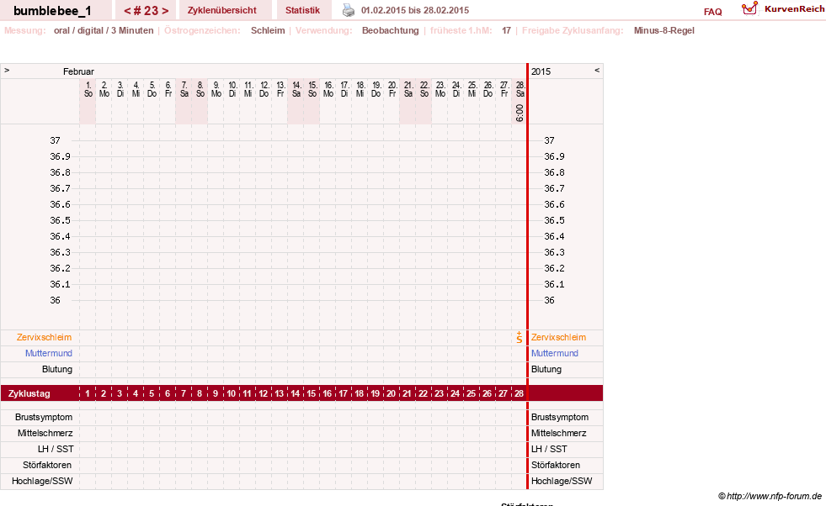The width and height of the screenshot is (826, 506).
Task: Click the left Zervixschleim row label
Action: click(44, 337)
